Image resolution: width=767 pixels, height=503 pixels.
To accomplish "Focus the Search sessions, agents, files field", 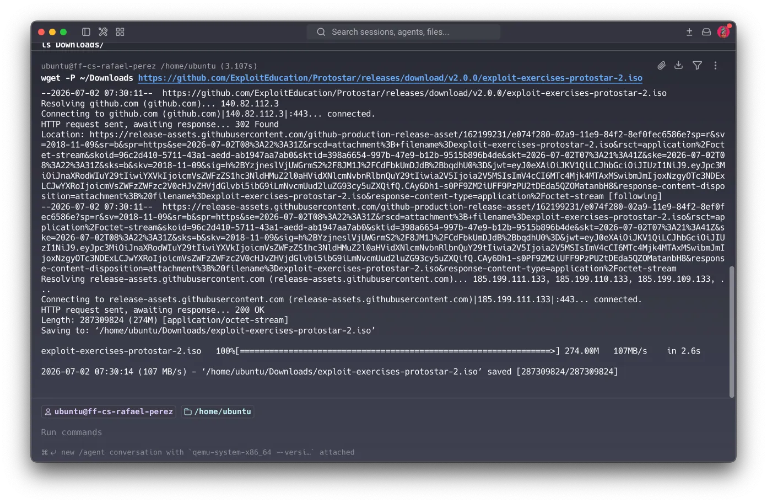I will [x=403, y=32].
